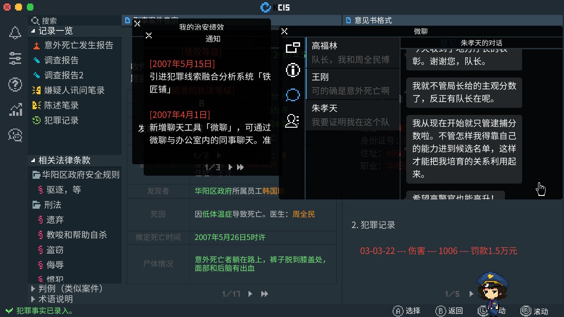Collapse the 相关法律条款 section
This screenshot has width=564, height=317.
[33, 160]
